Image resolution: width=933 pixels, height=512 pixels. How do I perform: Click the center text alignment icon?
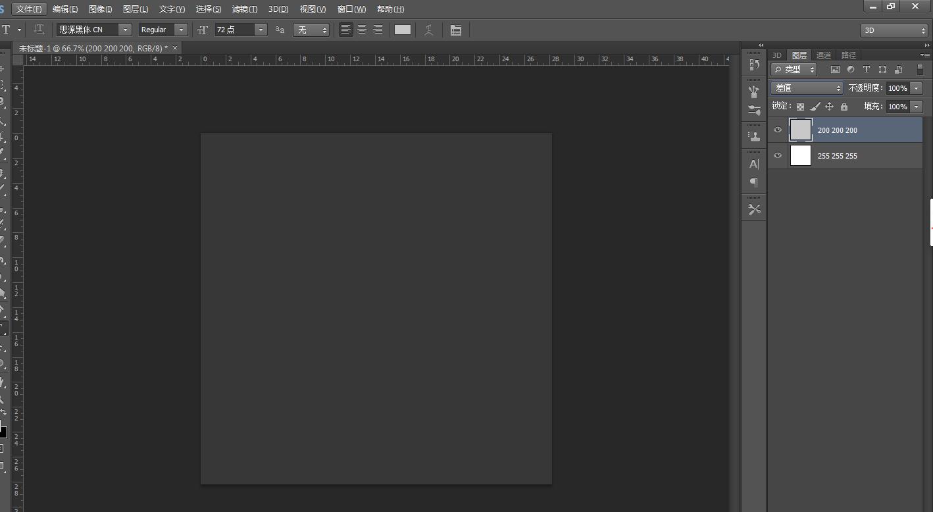[x=362, y=30]
